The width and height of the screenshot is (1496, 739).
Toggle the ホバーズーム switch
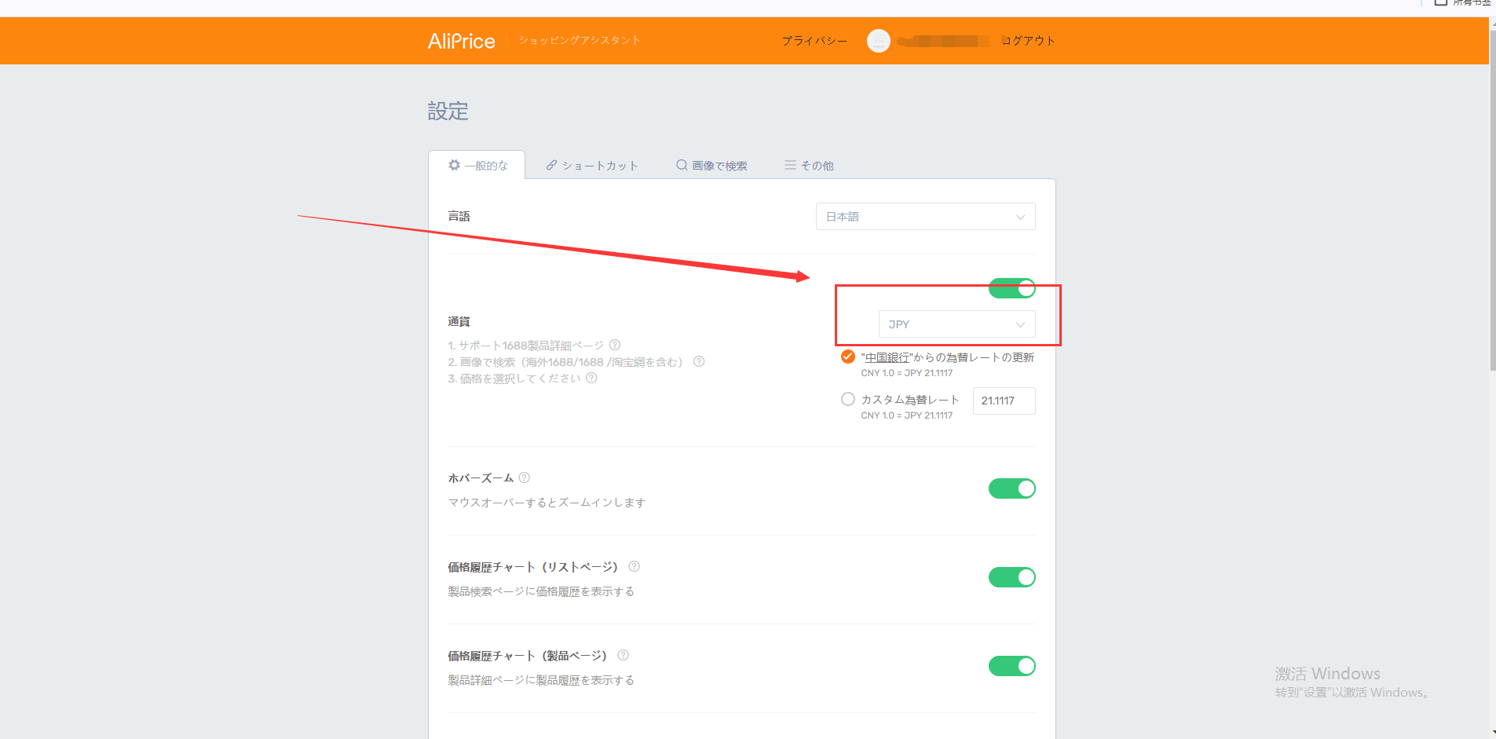[1011, 488]
